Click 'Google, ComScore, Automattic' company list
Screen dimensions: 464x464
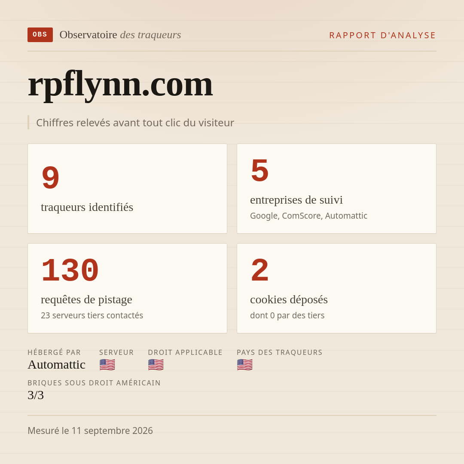(308, 216)
